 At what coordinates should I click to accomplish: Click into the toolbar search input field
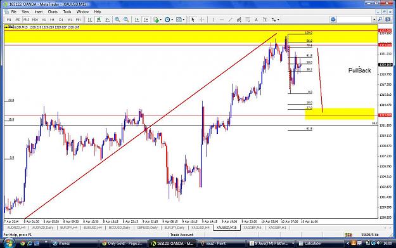point(355,19)
